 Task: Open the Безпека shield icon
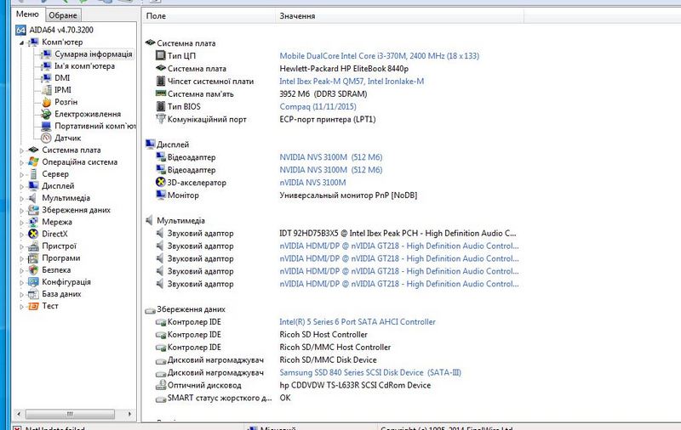coord(33,269)
